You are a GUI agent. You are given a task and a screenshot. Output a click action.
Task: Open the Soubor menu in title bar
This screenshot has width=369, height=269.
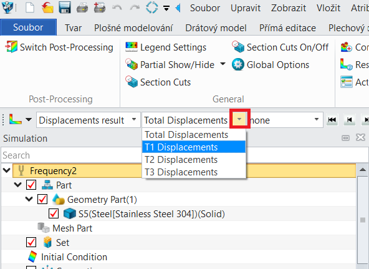pyautogui.click(x=205, y=8)
